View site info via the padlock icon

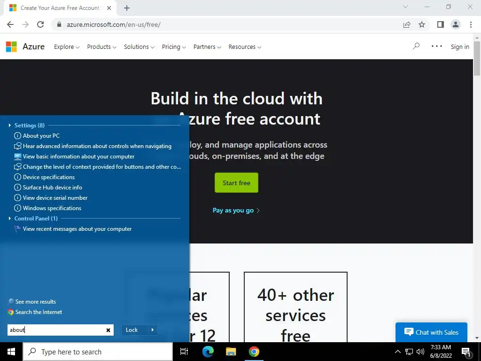pyautogui.click(x=59, y=24)
